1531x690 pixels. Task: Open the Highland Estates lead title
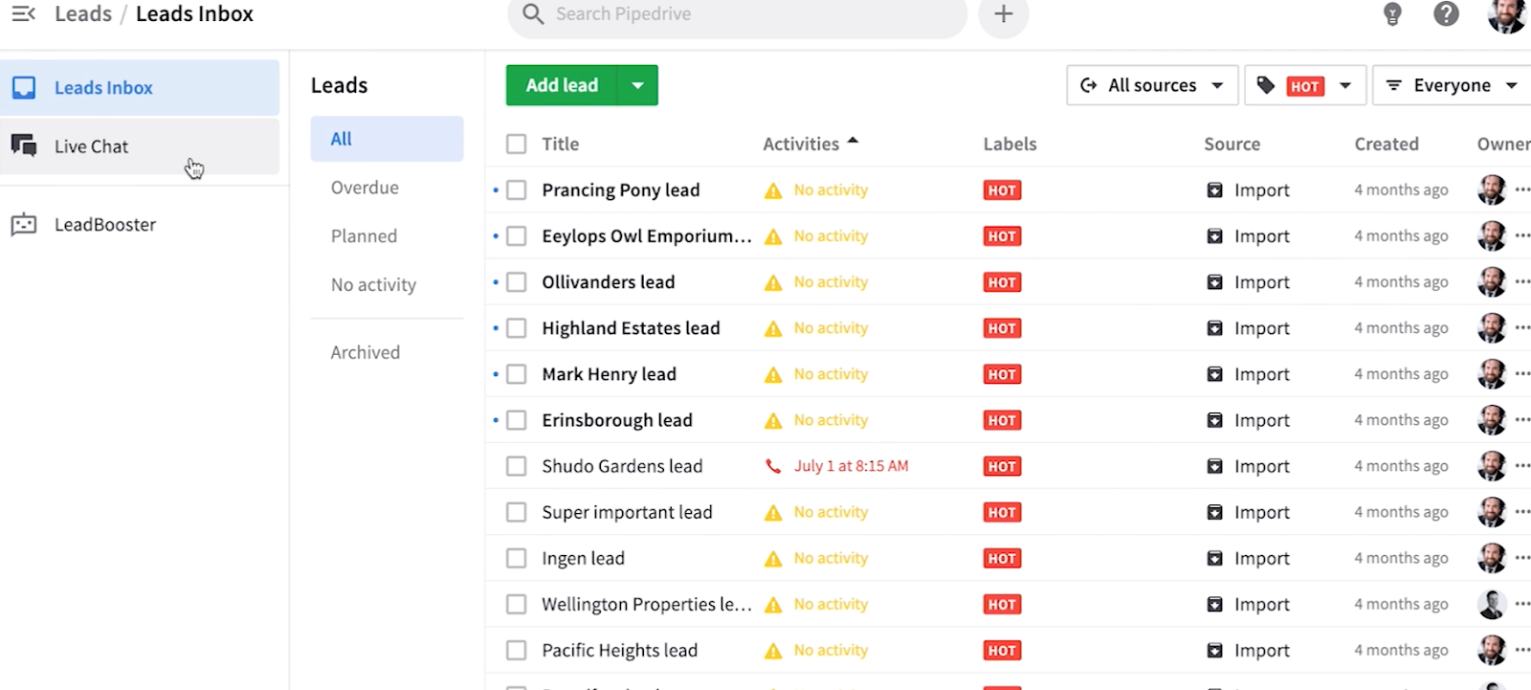coord(631,328)
